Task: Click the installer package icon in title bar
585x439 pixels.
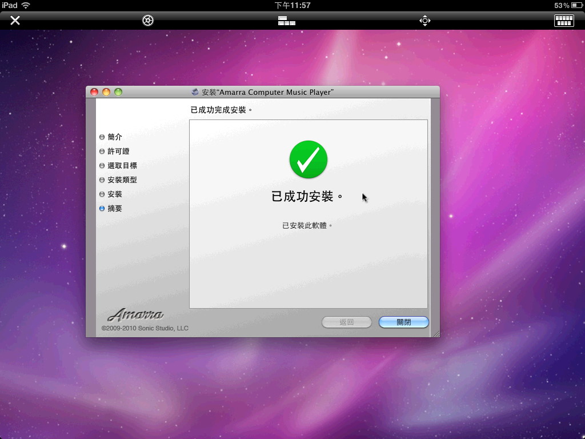Action: [195, 92]
